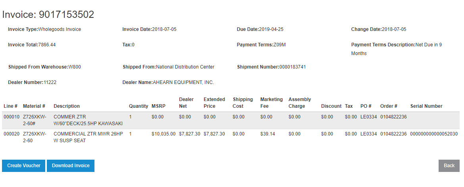Click the Marketing Fee column header
The image size is (464, 187).
[271, 103]
